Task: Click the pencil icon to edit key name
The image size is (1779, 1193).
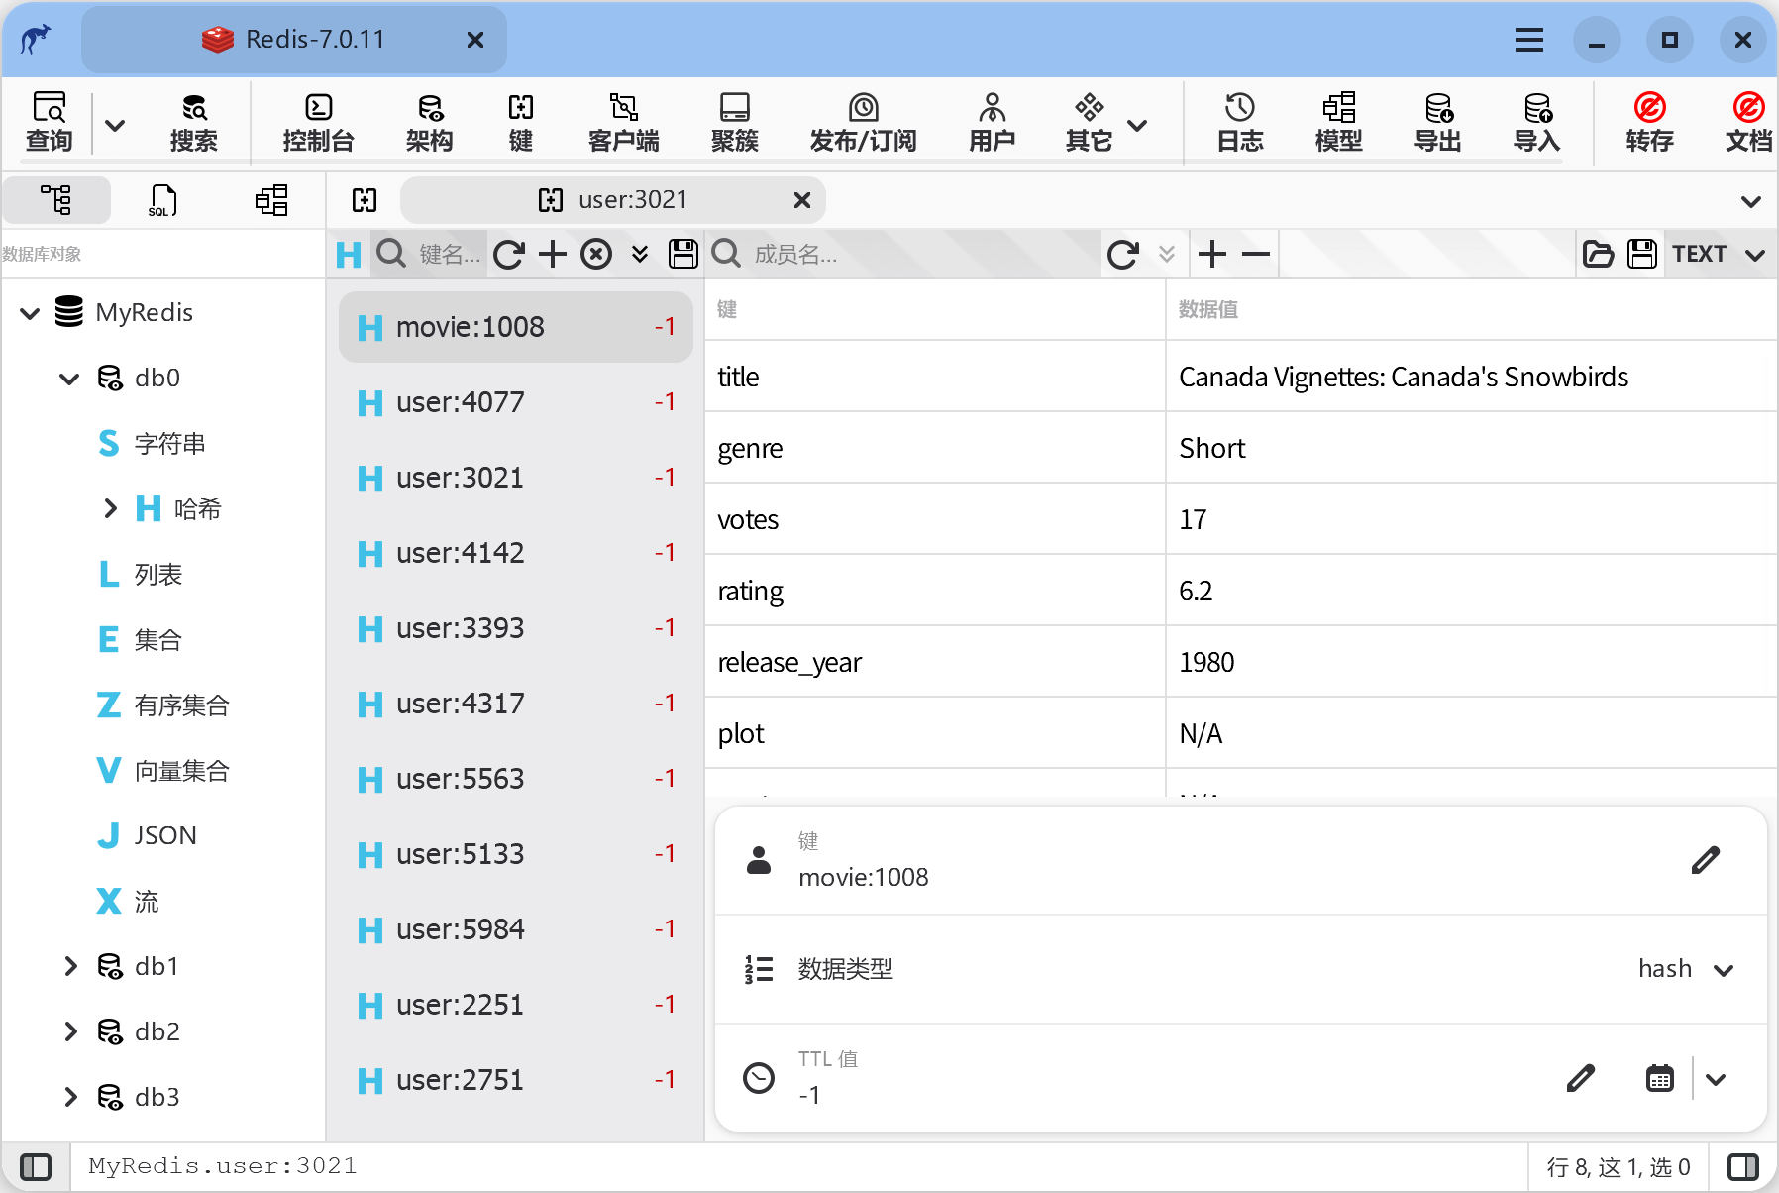Action: click(x=1704, y=860)
